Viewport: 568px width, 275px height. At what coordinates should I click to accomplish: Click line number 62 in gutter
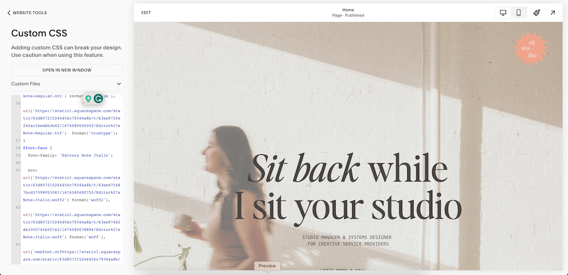click(18, 208)
